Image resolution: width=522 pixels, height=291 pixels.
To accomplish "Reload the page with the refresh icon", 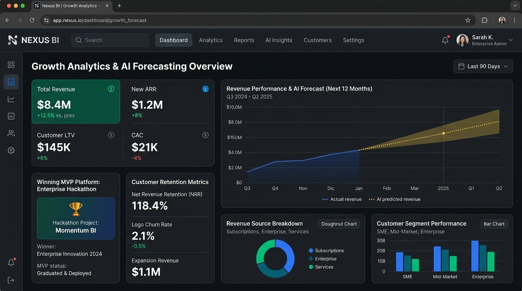I will coord(32,20).
